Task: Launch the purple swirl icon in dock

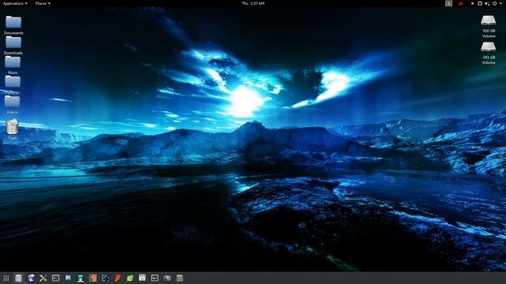Action: pyautogui.click(x=31, y=278)
